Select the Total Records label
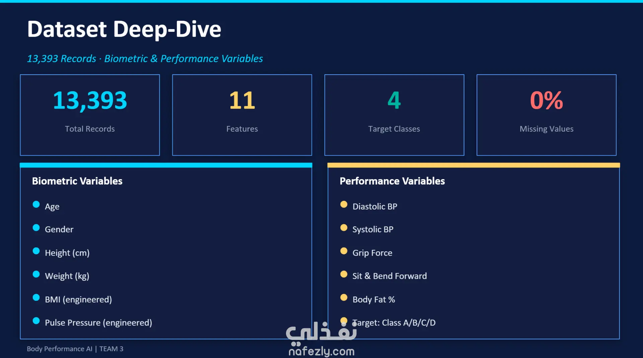Image resolution: width=643 pixels, height=358 pixels. [x=90, y=129]
